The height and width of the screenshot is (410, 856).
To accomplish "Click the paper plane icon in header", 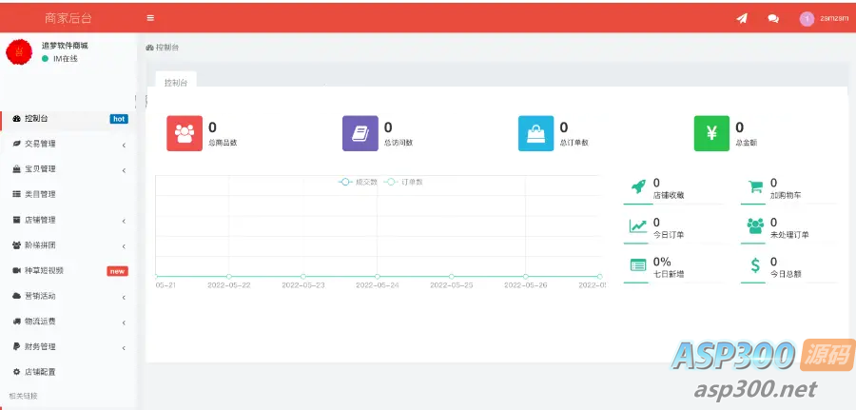I will tap(741, 19).
